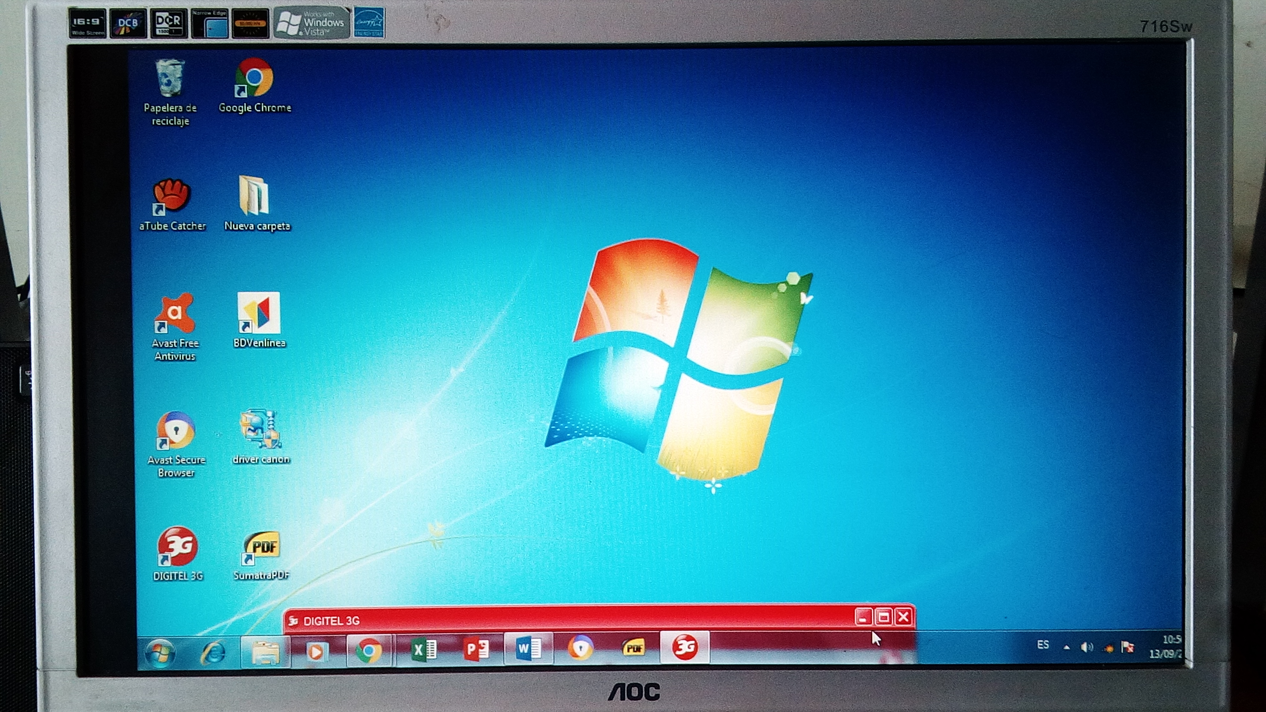This screenshot has width=1266, height=712.
Task: Click the ES language indicator
Action: pyautogui.click(x=1043, y=645)
